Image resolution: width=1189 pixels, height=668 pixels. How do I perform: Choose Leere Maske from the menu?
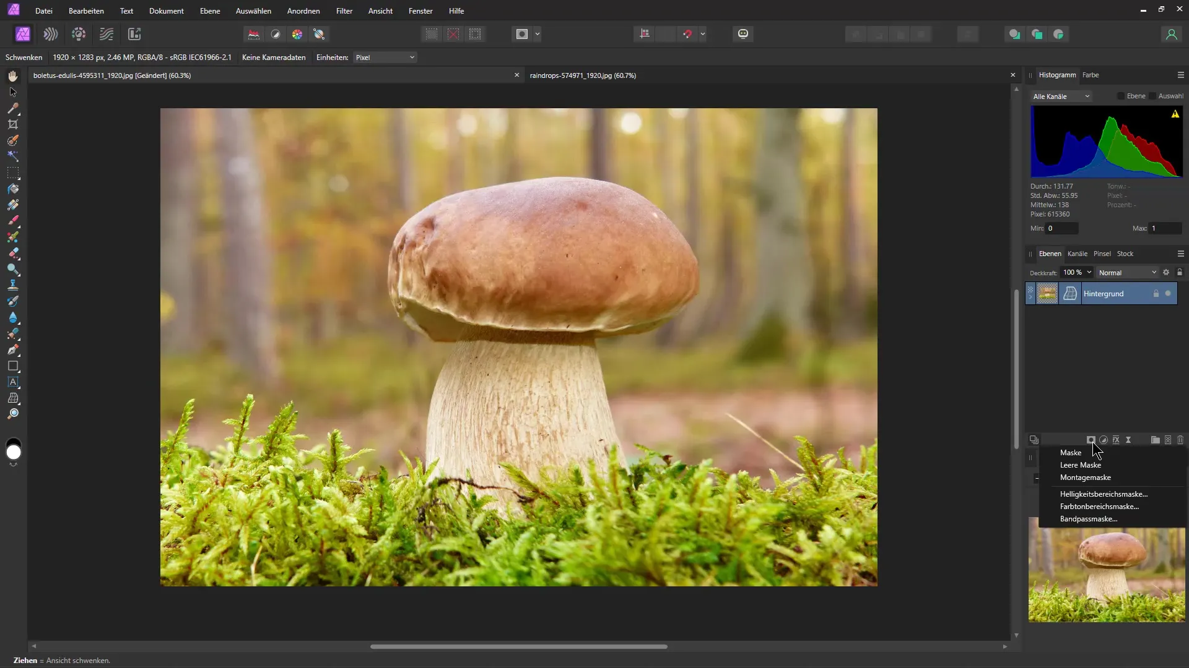[x=1080, y=465]
